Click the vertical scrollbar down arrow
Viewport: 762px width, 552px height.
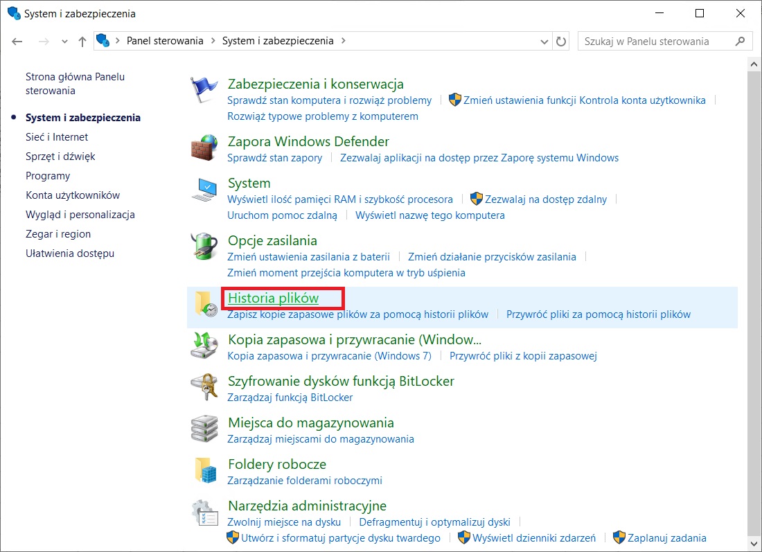pos(754,544)
